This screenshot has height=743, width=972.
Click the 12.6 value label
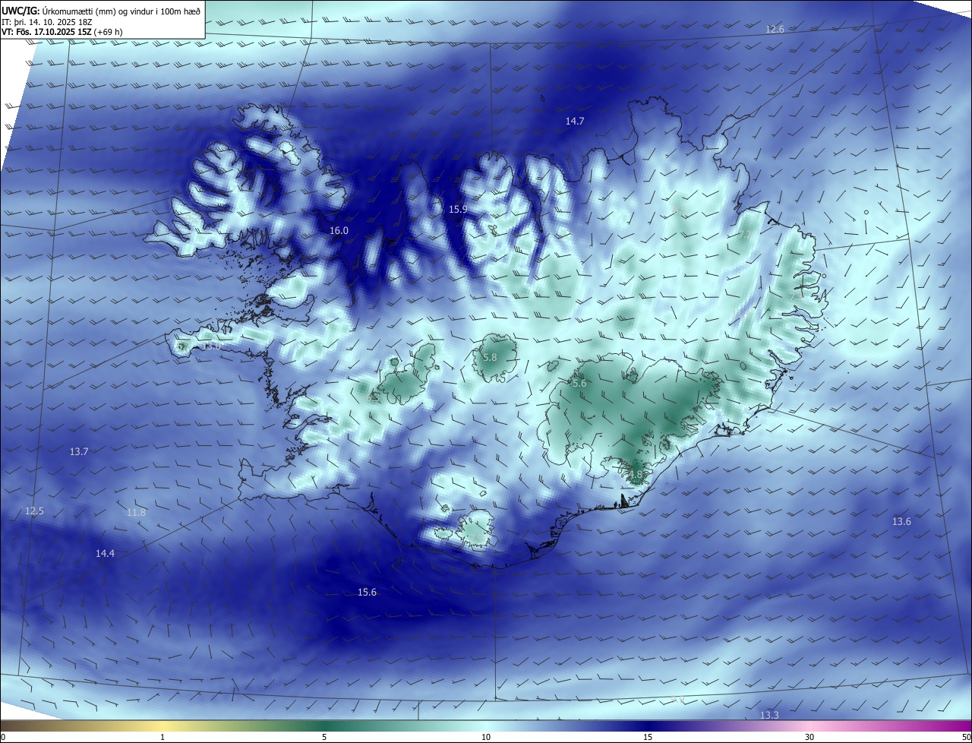tap(775, 29)
